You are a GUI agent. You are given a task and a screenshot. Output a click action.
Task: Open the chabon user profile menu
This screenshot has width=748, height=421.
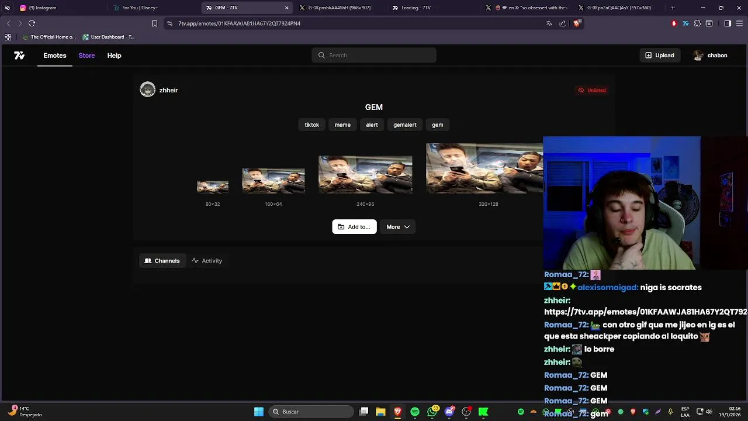(x=710, y=56)
